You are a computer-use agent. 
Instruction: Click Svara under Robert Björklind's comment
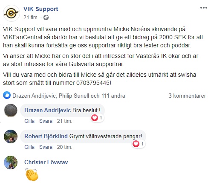[x=46, y=147]
